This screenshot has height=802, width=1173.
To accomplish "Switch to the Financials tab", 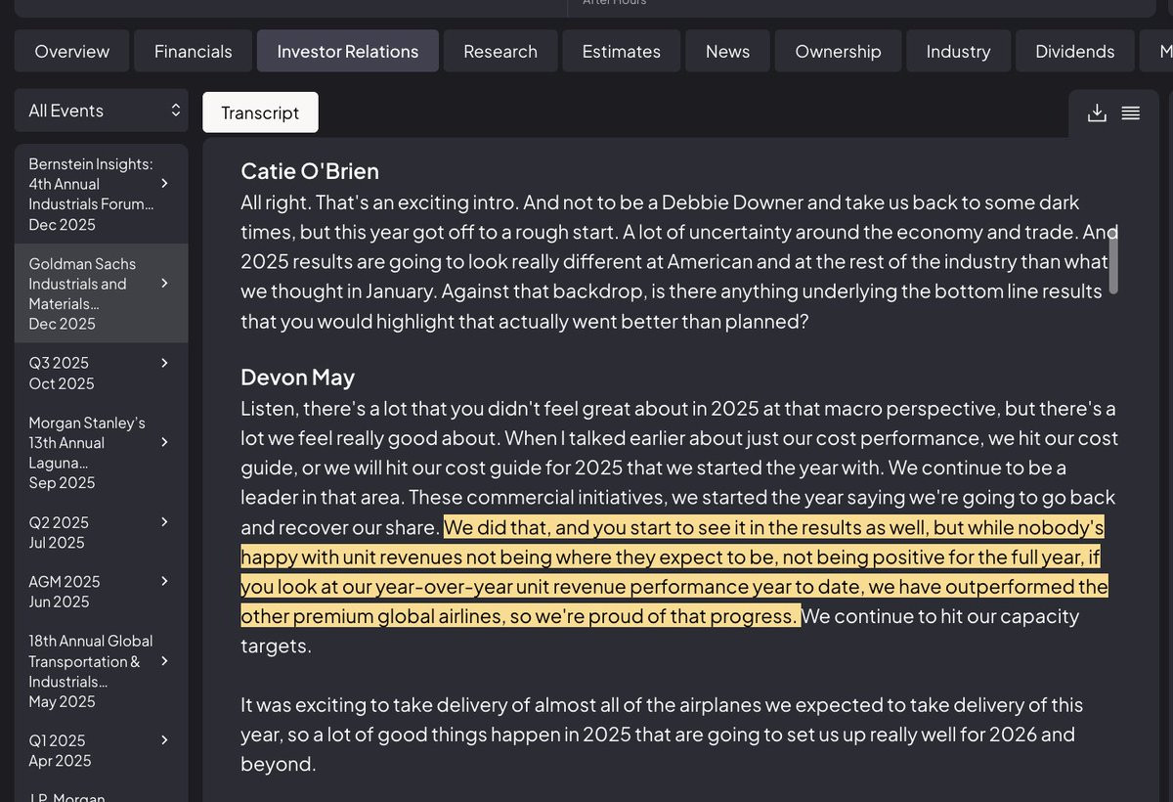I will point(194,51).
